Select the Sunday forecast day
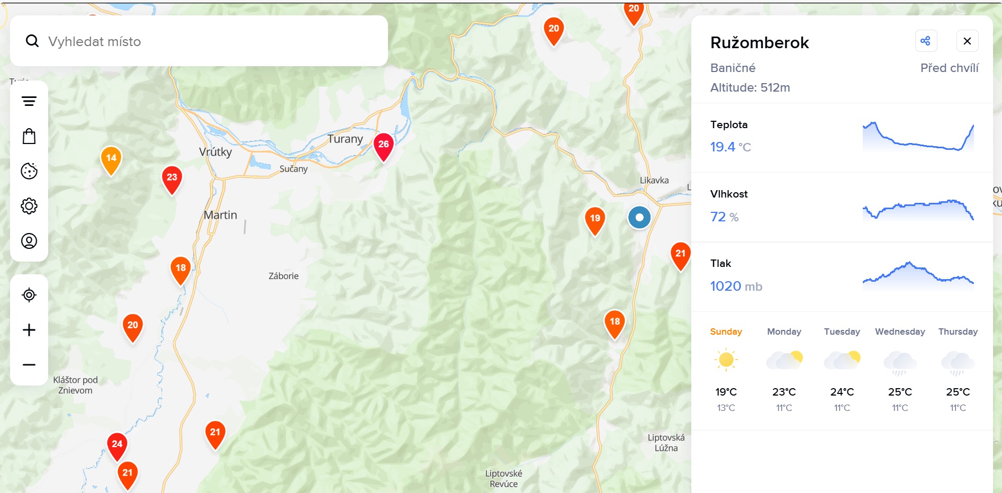 point(726,369)
